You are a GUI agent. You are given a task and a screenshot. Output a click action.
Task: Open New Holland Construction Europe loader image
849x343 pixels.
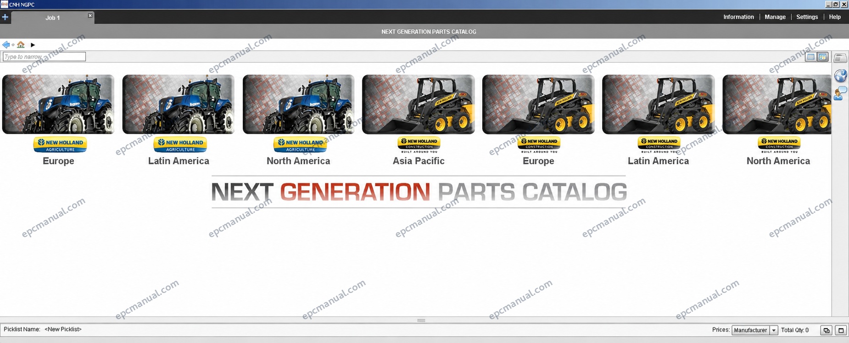(538, 105)
